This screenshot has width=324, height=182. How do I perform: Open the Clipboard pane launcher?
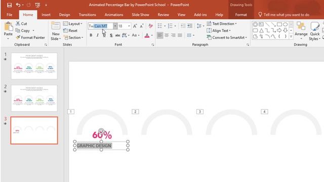(x=46, y=45)
